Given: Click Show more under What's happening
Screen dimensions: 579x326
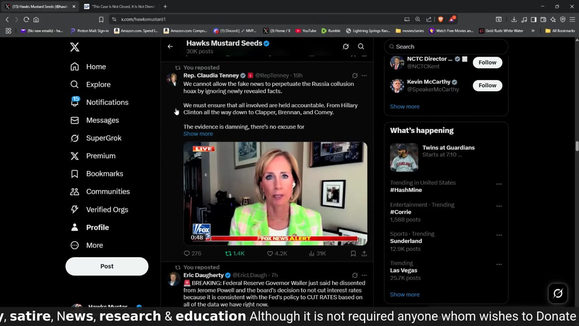Looking at the screenshot, I should pos(405,294).
